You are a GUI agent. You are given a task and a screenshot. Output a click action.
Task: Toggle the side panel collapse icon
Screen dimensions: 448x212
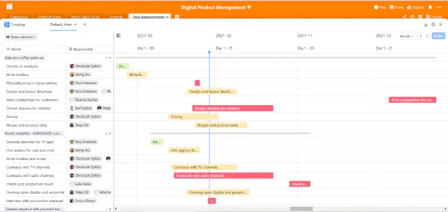[x=118, y=36]
